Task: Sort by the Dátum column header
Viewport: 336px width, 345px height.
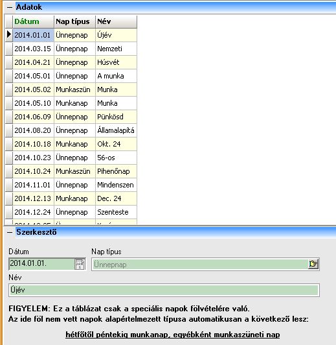Action: click(x=34, y=21)
